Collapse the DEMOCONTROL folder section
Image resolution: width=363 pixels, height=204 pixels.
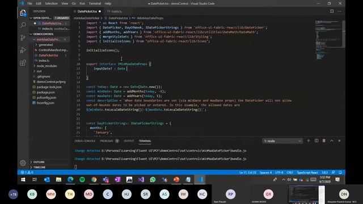coord(49,34)
